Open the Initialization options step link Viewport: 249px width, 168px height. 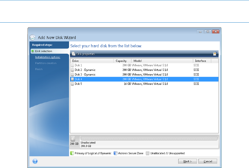click(48, 57)
